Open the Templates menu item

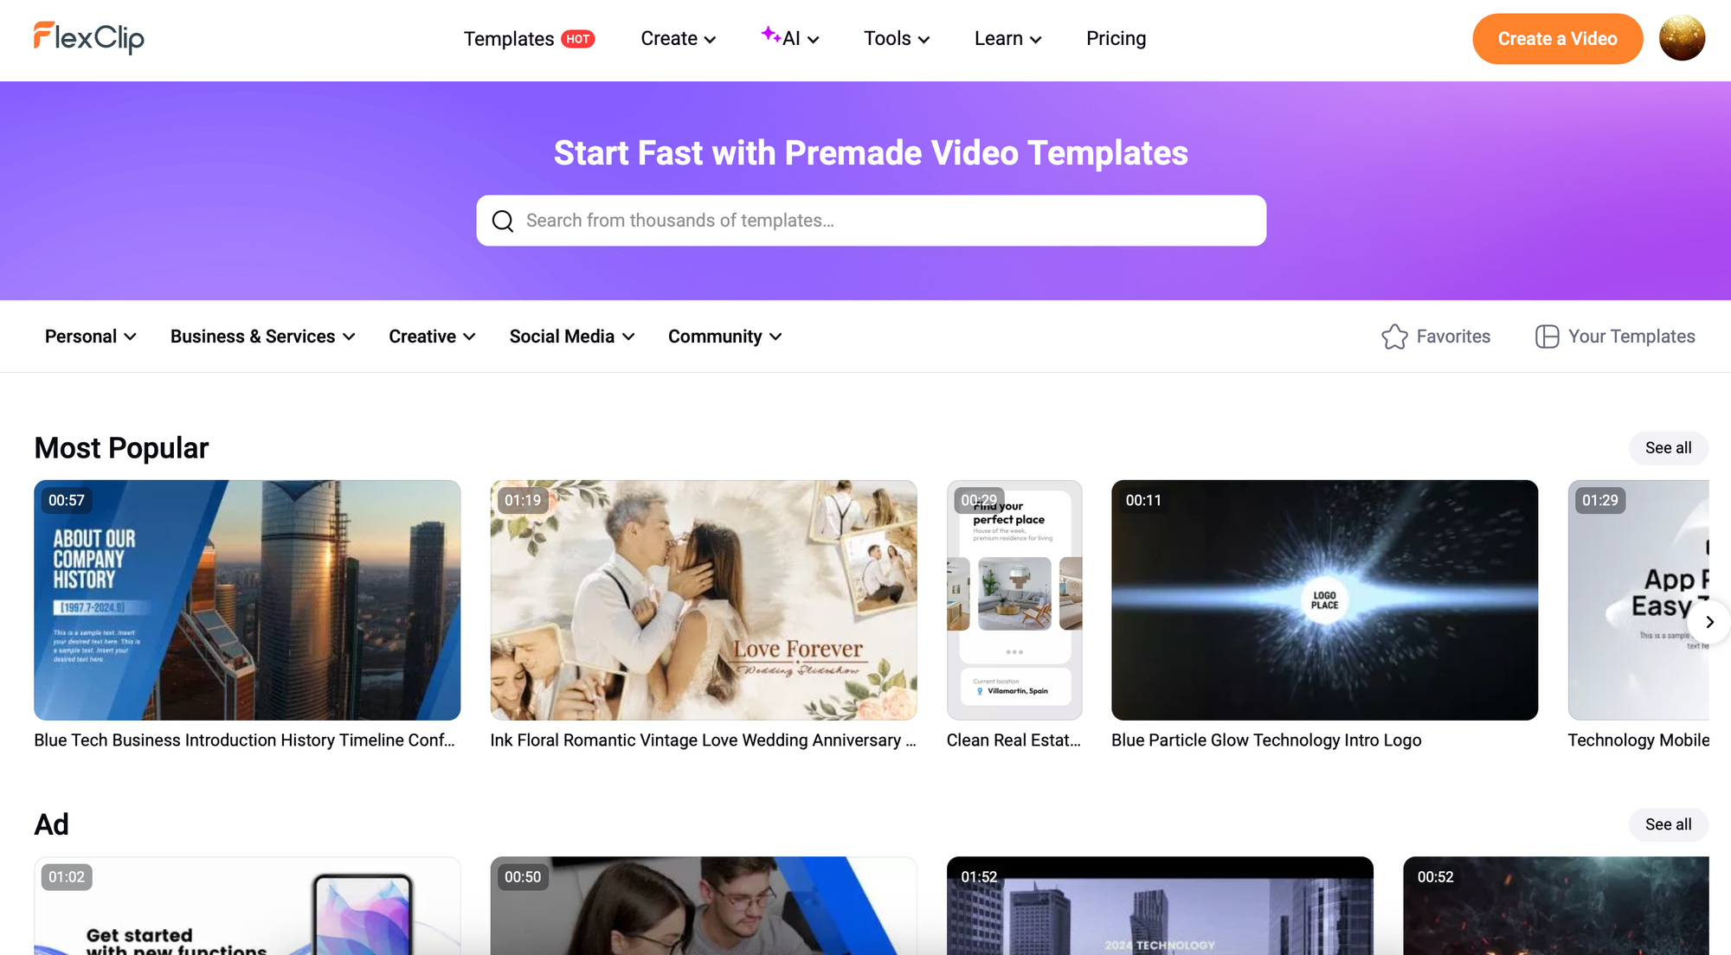coord(509,39)
